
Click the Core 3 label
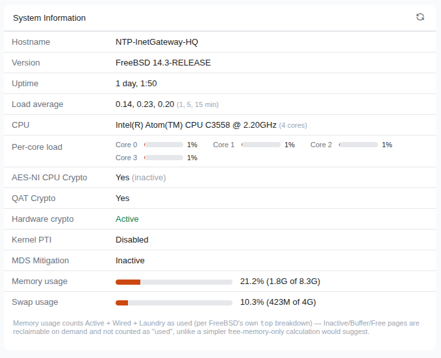pyautogui.click(x=126, y=158)
